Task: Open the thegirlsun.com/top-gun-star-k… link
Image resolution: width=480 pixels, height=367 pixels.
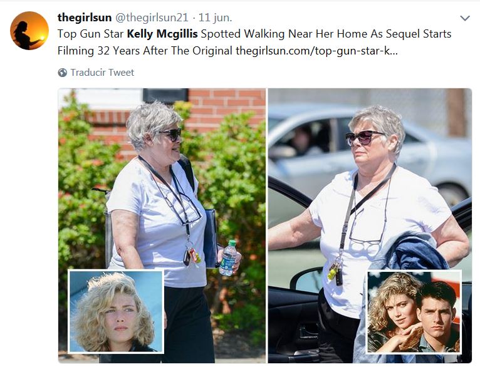Action: [x=316, y=51]
